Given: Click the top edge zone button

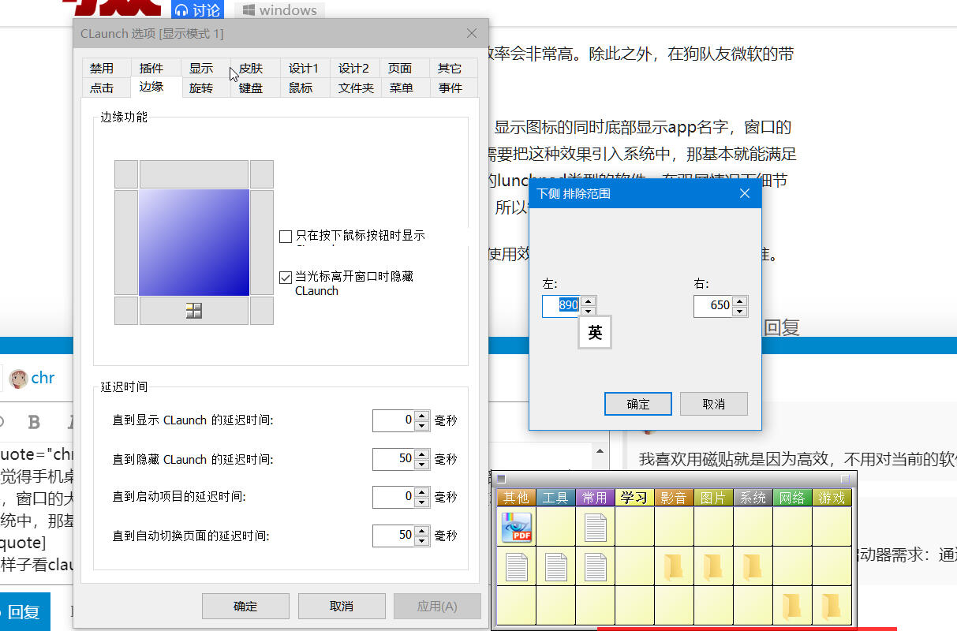Looking at the screenshot, I should [x=194, y=174].
